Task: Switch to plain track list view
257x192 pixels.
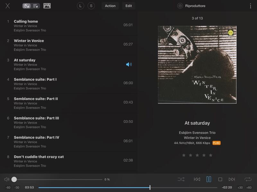Action: tap(35, 6)
